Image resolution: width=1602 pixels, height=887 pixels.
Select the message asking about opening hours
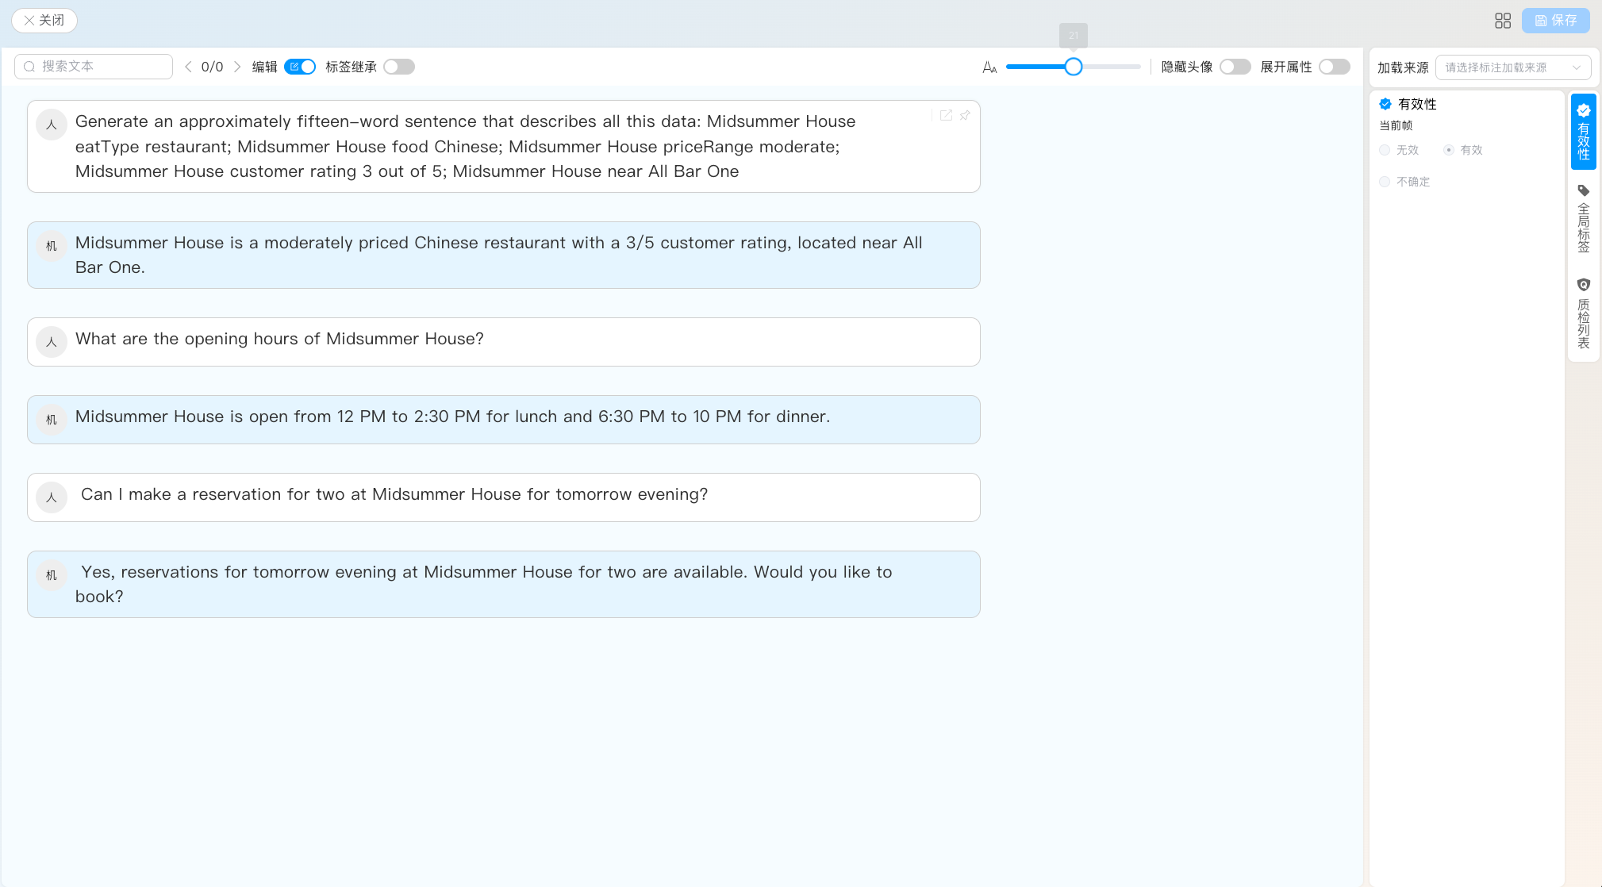pyautogui.click(x=504, y=342)
